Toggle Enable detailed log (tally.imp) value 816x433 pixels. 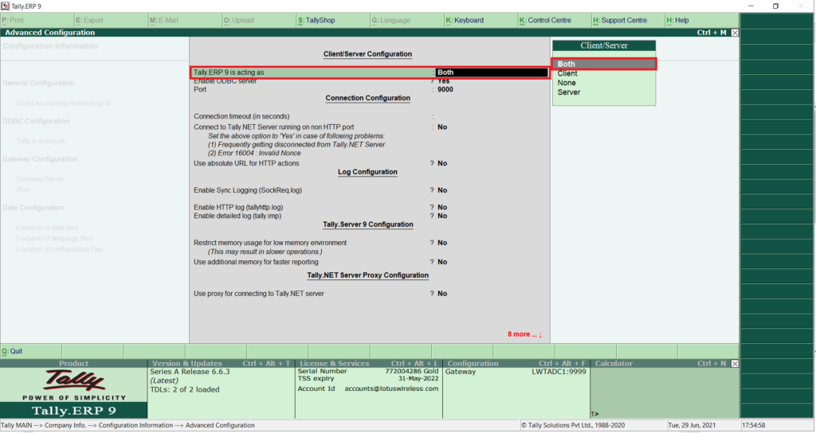441,216
